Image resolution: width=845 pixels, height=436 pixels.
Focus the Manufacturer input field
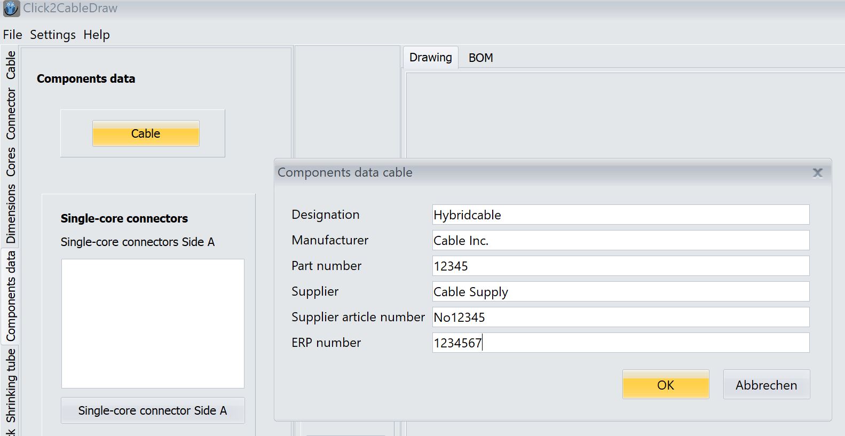coord(620,241)
